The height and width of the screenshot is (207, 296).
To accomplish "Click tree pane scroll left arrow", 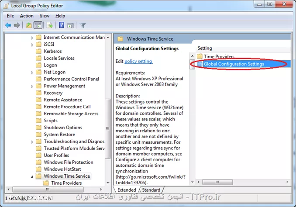I will (8, 189).
